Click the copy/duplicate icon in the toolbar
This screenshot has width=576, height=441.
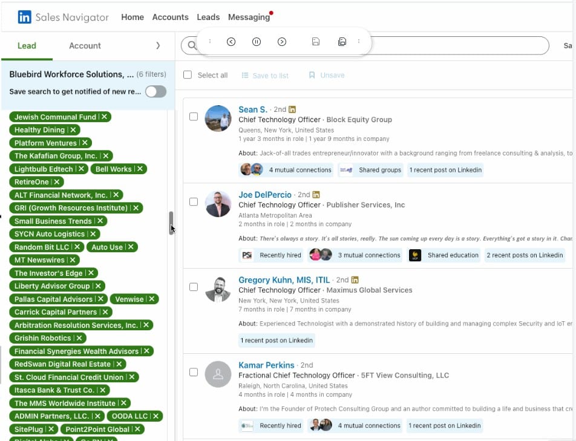[342, 41]
